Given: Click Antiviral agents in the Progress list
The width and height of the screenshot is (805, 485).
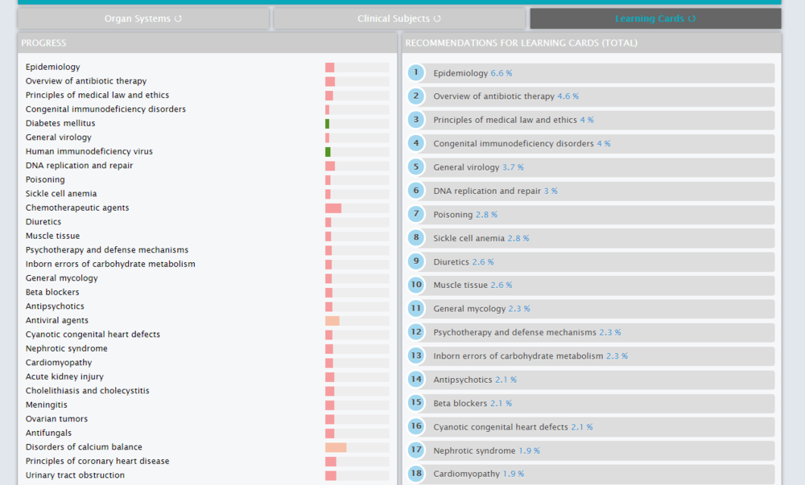Looking at the screenshot, I should pos(57,320).
